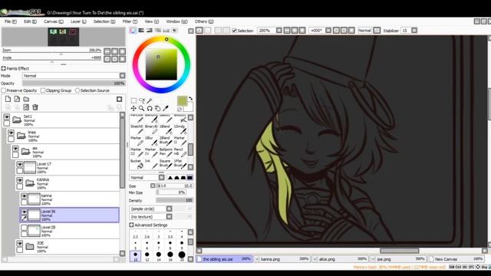Create a new linework layer

(17, 99)
